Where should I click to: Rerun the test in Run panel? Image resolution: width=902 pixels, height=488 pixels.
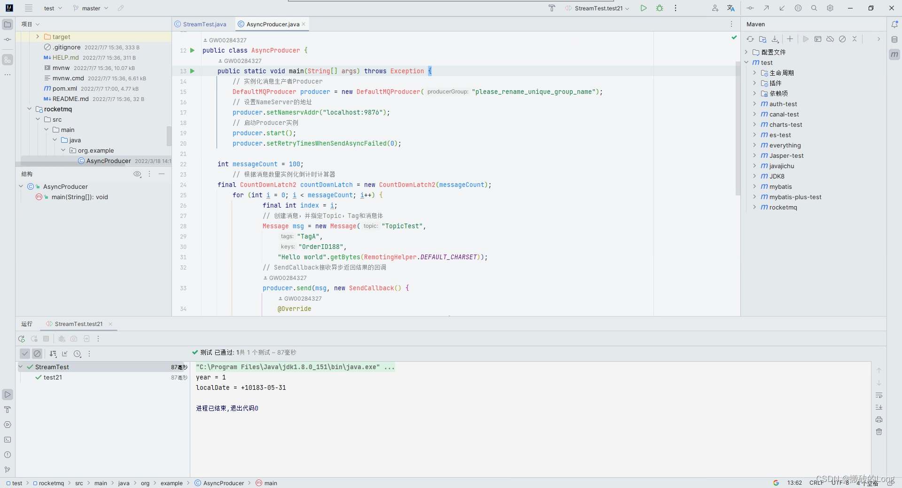[22, 339]
